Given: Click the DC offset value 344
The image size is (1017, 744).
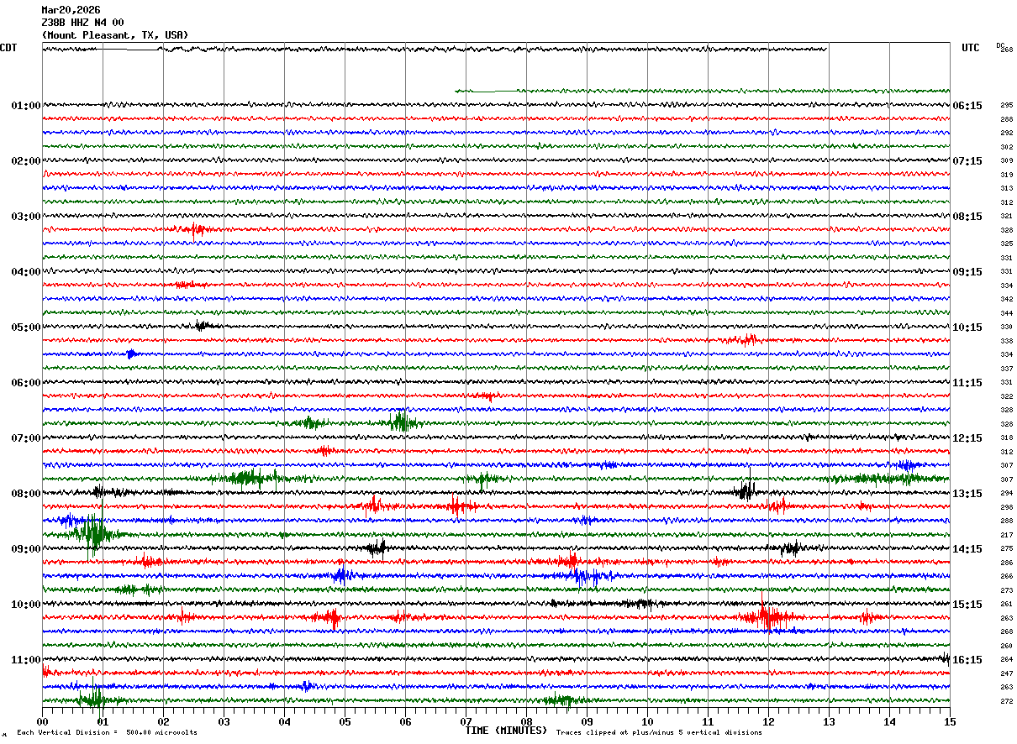Looking at the screenshot, I should (x=1006, y=313).
